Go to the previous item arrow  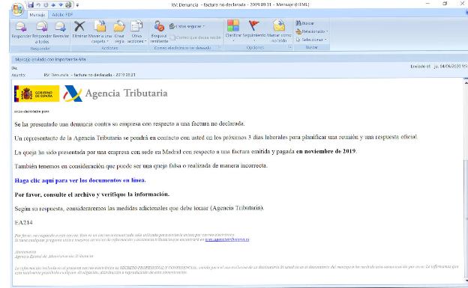[53, 5]
